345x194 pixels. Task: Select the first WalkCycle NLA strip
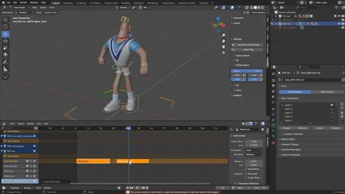click(x=93, y=161)
